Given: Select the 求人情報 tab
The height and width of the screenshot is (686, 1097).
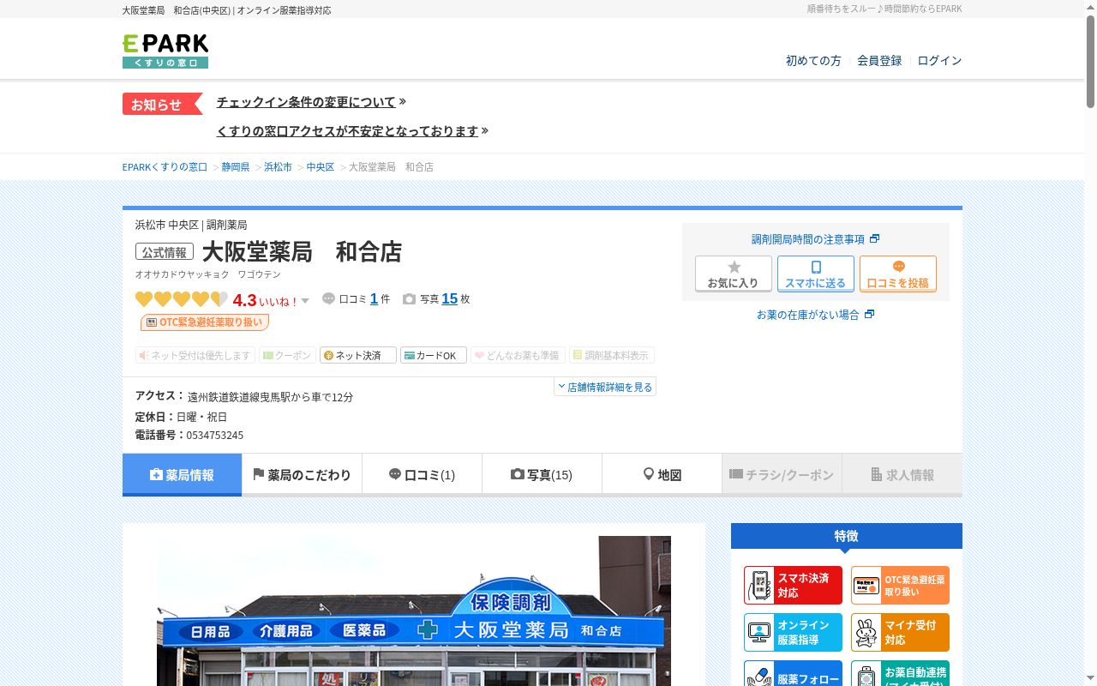Looking at the screenshot, I should [x=902, y=474].
